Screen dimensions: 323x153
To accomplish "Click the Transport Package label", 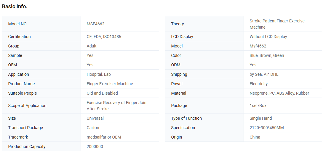I will [25, 128].
